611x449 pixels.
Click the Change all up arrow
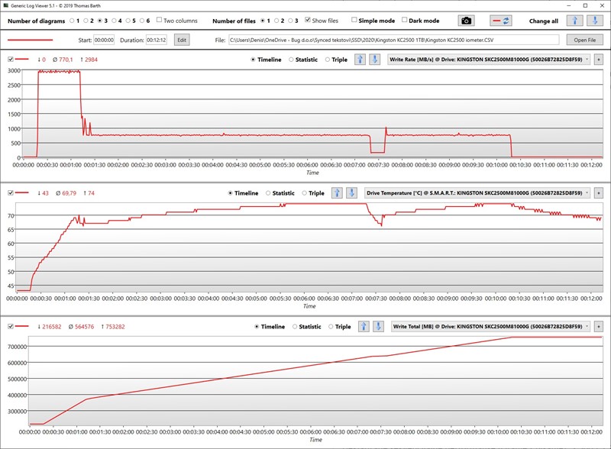click(574, 21)
